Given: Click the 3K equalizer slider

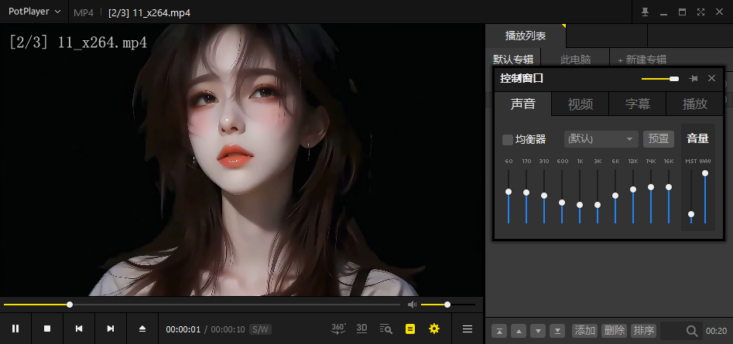Looking at the screenshot, I should (598, 196).
